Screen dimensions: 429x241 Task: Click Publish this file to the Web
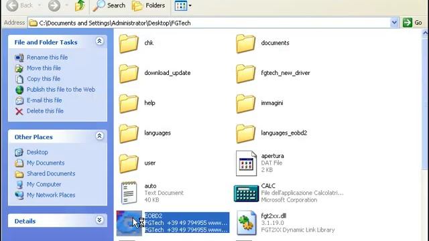coord(61,89)
